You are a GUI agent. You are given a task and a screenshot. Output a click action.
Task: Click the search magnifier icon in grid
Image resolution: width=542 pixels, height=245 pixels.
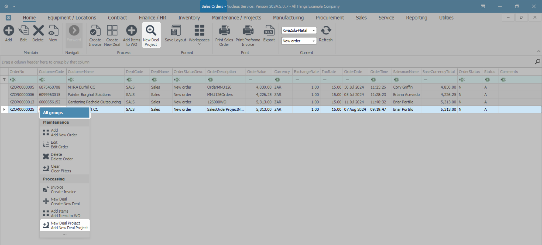click(537, 62)
